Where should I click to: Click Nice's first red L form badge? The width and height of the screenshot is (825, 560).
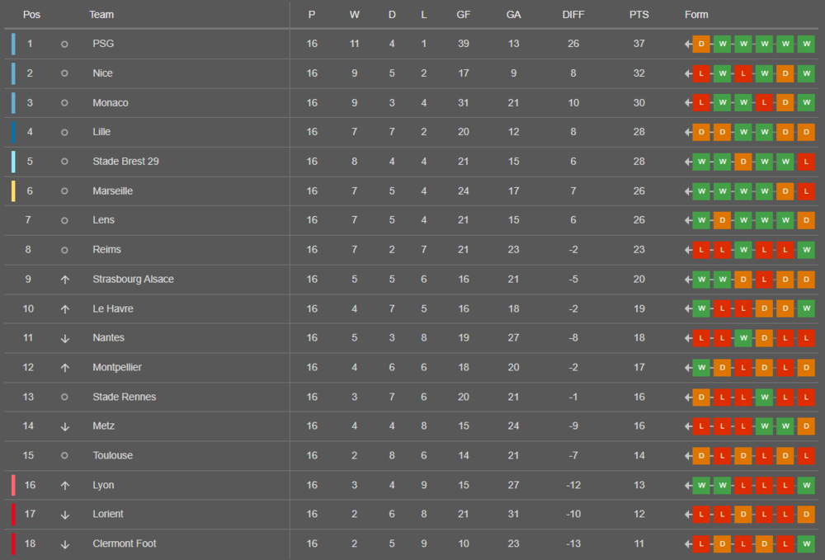(701, 73)
